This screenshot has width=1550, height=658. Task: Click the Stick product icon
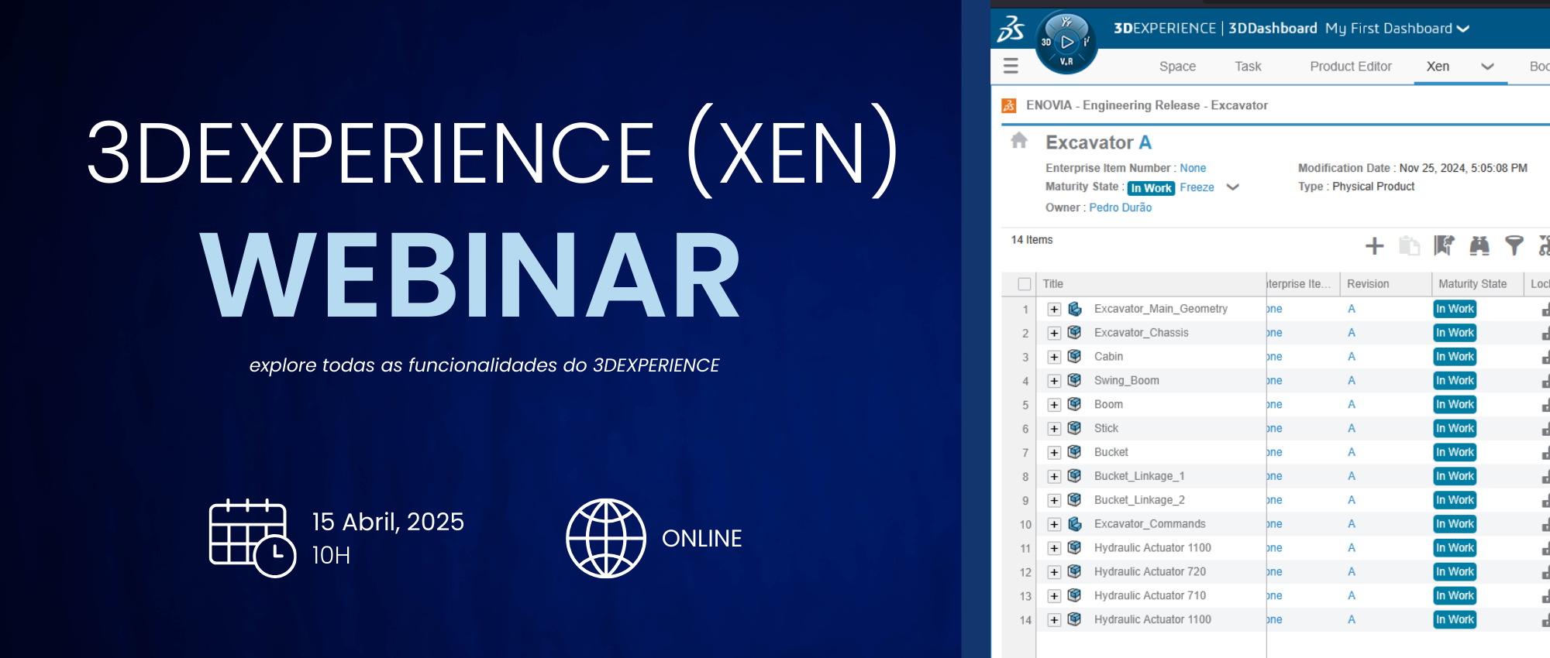1075,428
